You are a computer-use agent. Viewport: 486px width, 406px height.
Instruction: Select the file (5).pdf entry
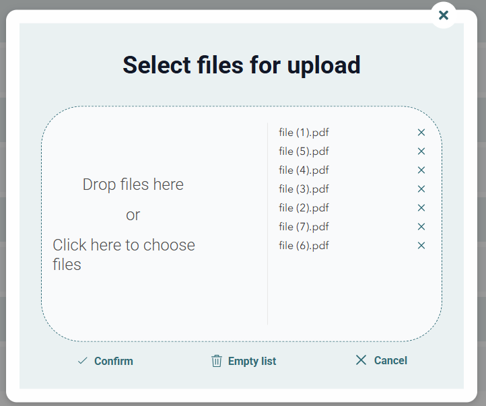coord(304,151)
